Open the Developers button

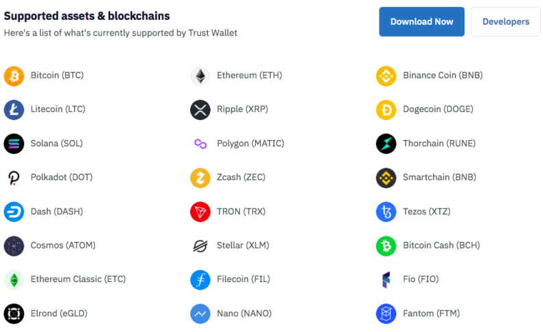pyautogui.click(x=506, y=22)
